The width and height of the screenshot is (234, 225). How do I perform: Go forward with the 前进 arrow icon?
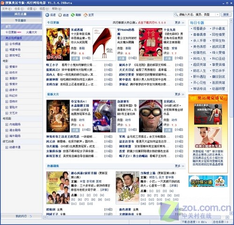tap(60, 15)
